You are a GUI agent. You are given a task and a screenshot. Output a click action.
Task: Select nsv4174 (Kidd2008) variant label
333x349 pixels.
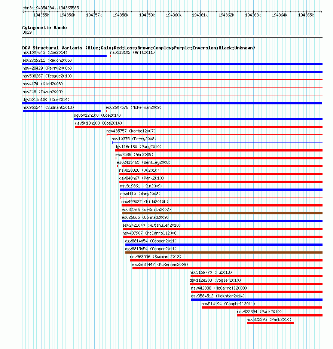(43, 84)
